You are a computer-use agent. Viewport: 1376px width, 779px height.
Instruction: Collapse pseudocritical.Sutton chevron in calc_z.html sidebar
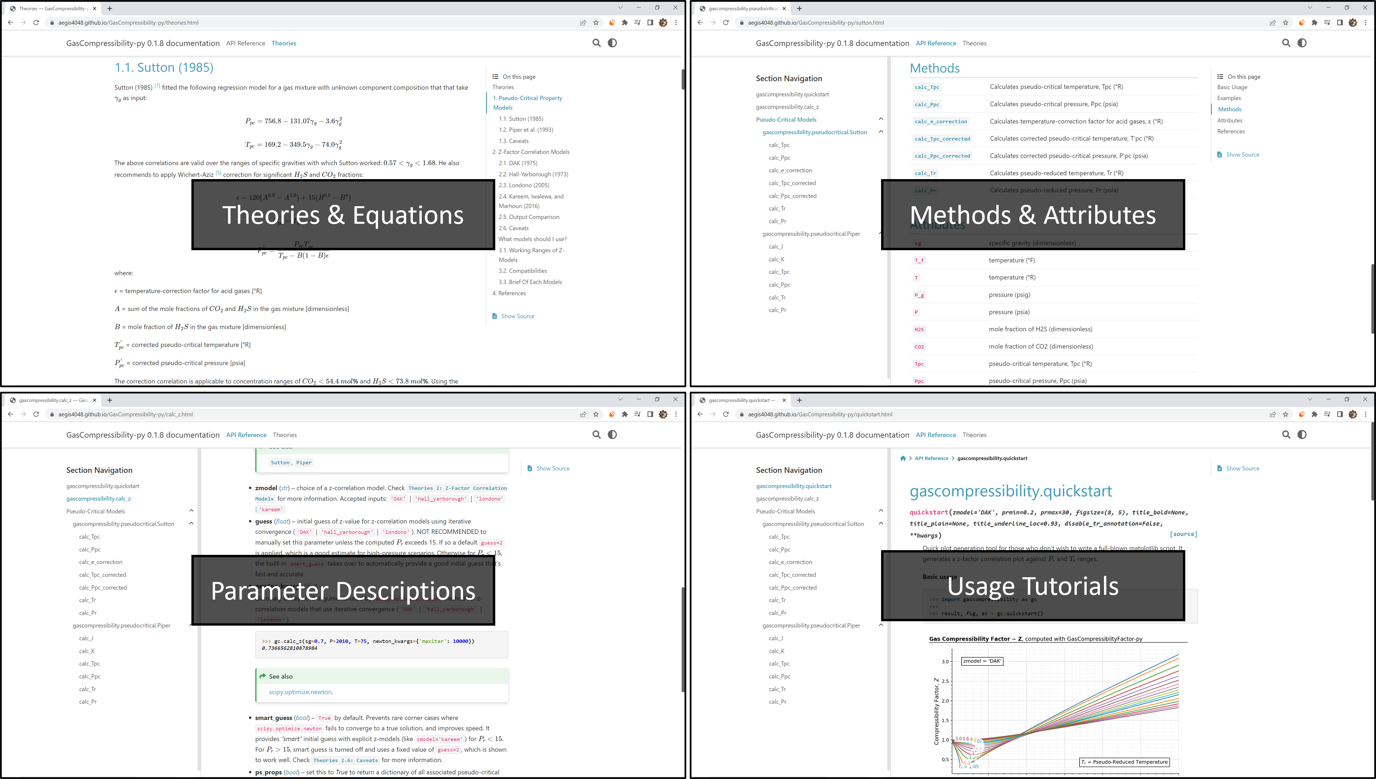(x=191, y=523)
